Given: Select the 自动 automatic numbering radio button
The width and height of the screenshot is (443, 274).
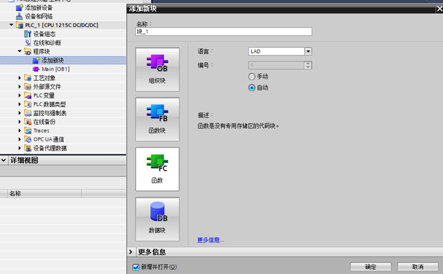Looking at the screenshot, I should click(252, 88).
